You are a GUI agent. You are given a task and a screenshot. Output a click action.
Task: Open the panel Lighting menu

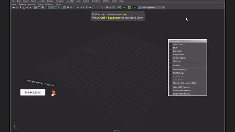point(32,4)
